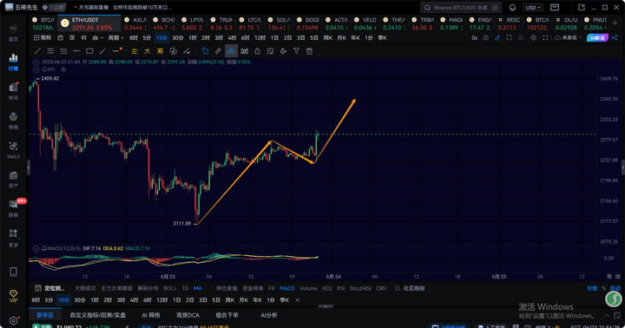Open the USD currency dropdown
Viewport: 625px width, 328px height.
point(533,8)
